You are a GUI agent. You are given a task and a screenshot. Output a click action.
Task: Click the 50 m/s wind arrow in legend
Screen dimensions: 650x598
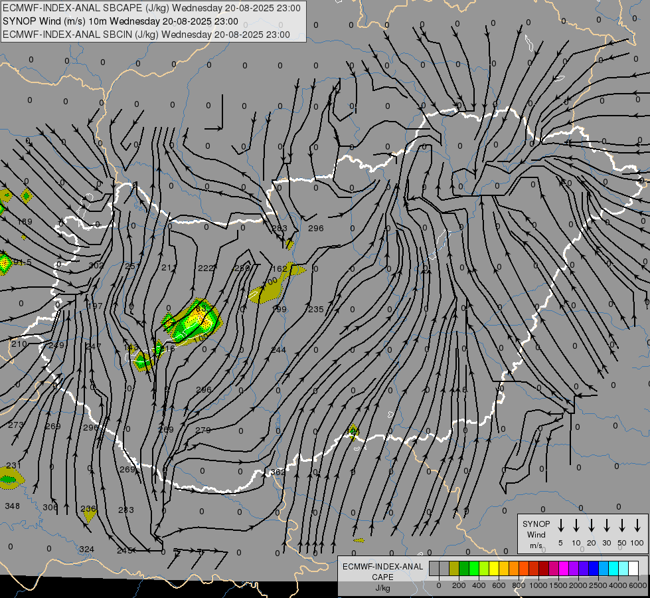(622, 526)
